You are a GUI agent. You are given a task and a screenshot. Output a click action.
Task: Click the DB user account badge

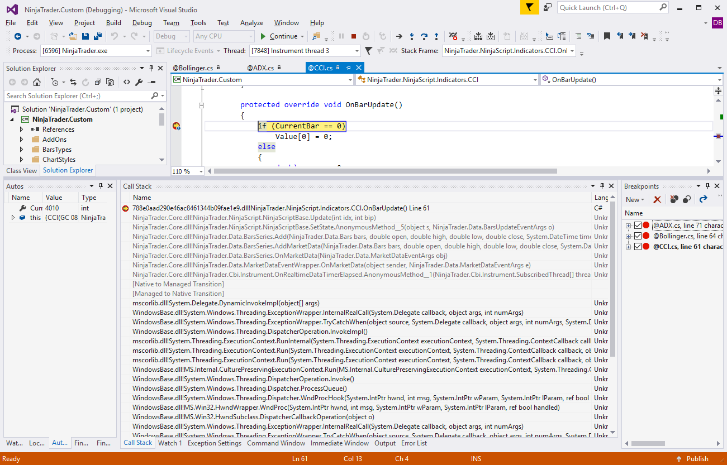pos(718,23)
